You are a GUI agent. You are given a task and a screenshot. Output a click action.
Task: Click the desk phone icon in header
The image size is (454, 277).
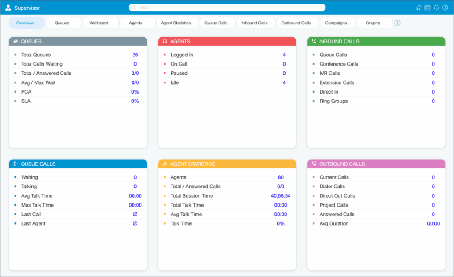tap(427, 8)
